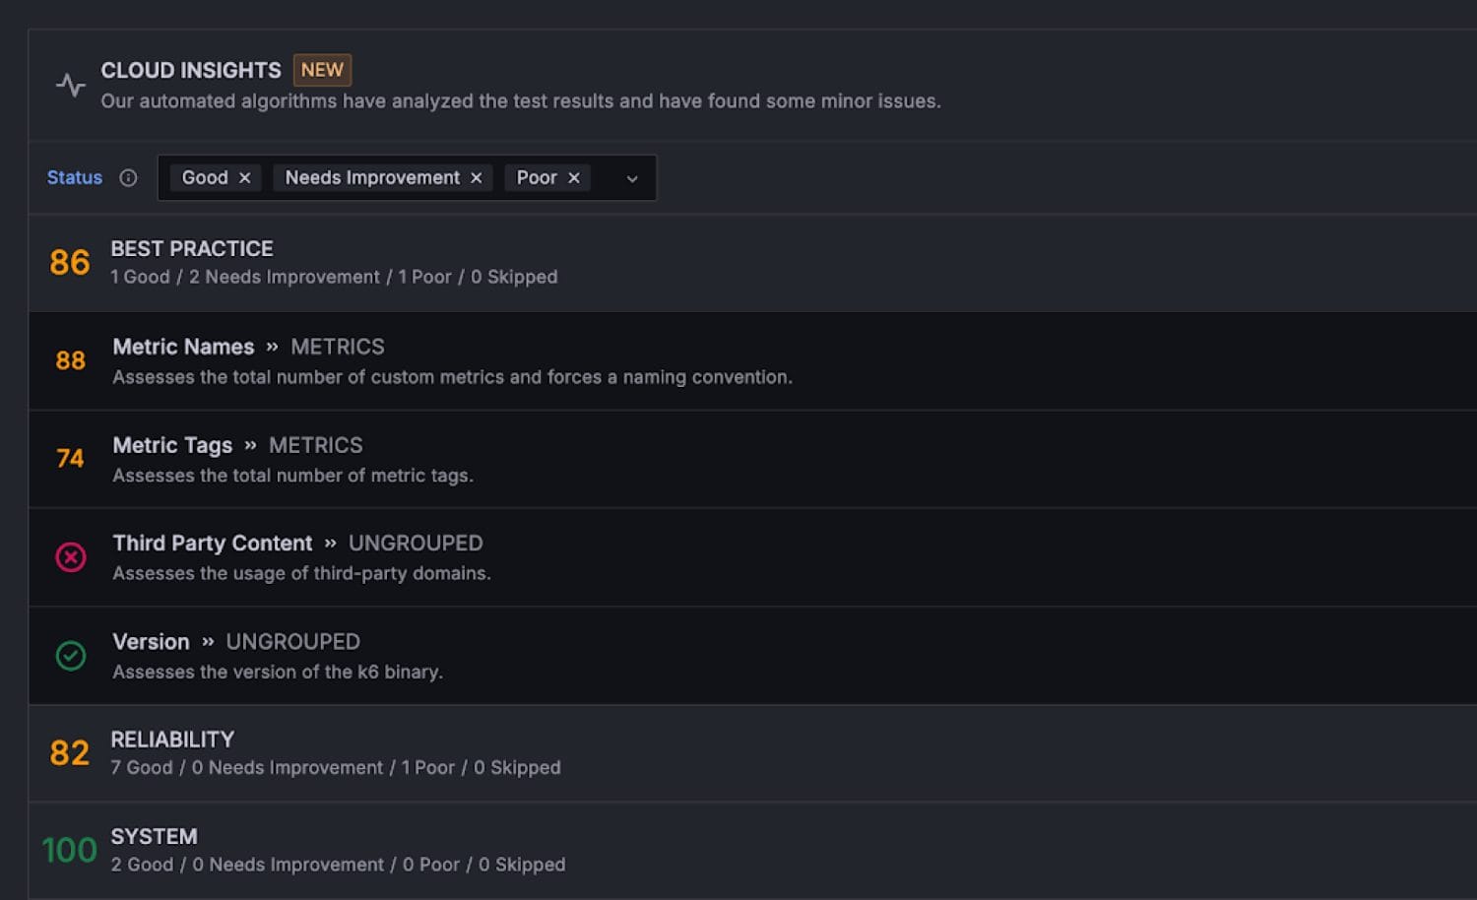Click the red failed icon for Third Party Content
1477x900 pixels.
click(x=70, y=557)
